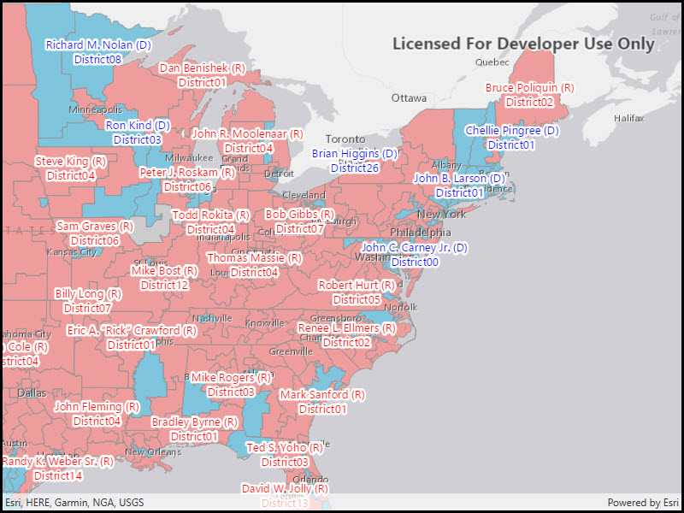Select Randy K. Weber Sr. (R) label
This screenshot has height=513, width=684.
[57, 461]
